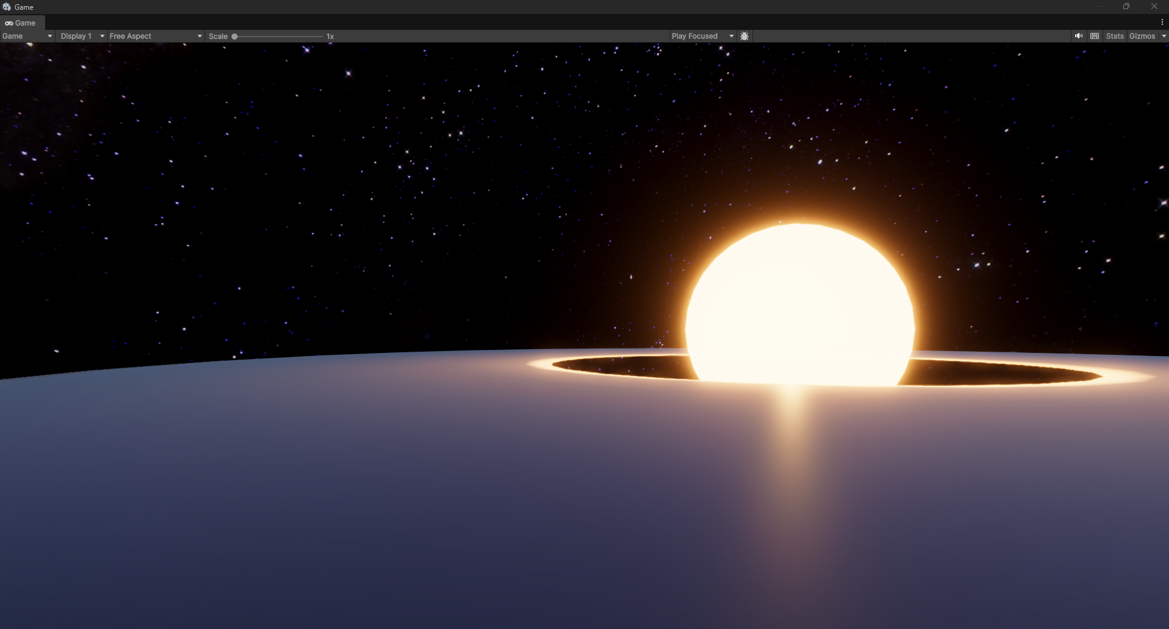The height and width of the screenshot is (629, 1169).
Task: Select the Game tab
Action: (21, 23)
